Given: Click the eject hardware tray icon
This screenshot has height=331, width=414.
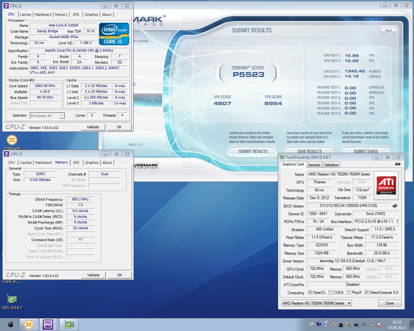Looking at the screenshot, I should (x=341, y=325).
